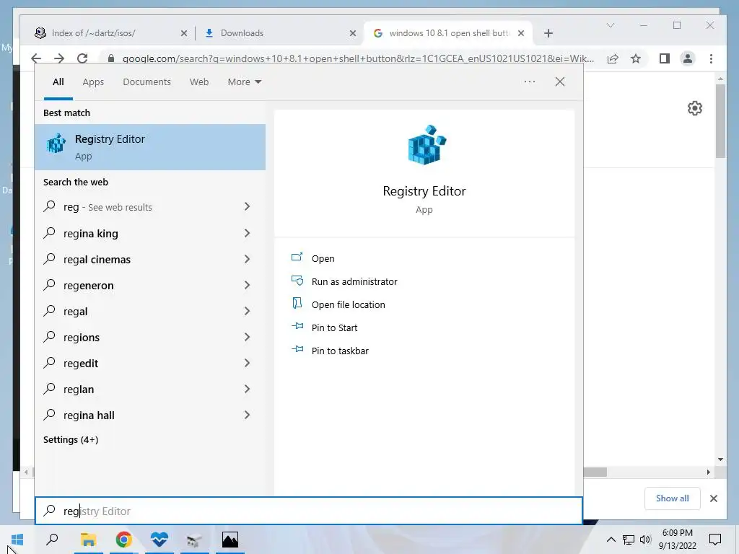Click the Windows Start button
Screen dimensions: 739x554
coord(17,540)
